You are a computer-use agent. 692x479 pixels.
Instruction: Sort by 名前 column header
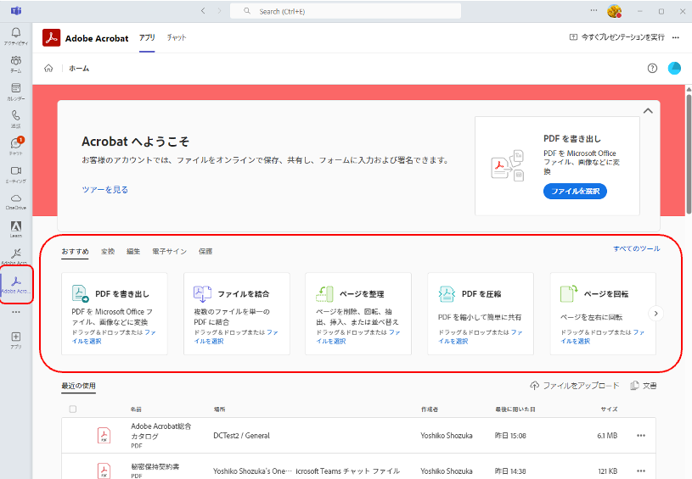point(136,409)
